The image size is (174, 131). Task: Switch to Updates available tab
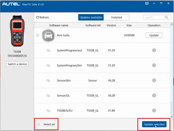[x=91, y=17]
